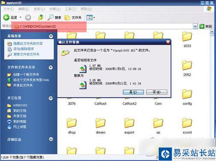Select the CatRoot folder label
The image size is (216, 161).
pyautogui.click(x=101, y=104)
